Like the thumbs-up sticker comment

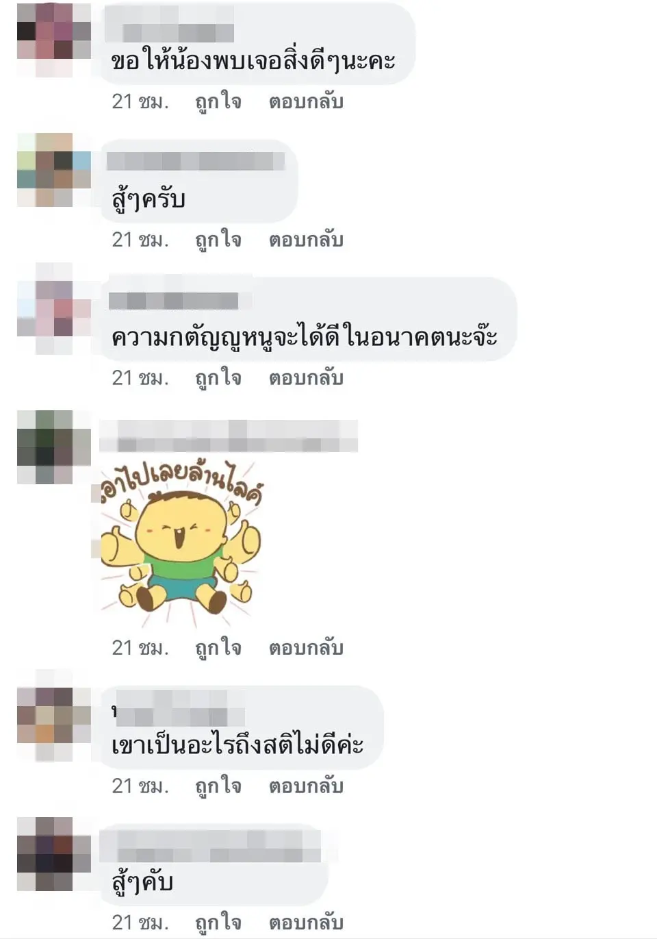(x=218, y=649)
